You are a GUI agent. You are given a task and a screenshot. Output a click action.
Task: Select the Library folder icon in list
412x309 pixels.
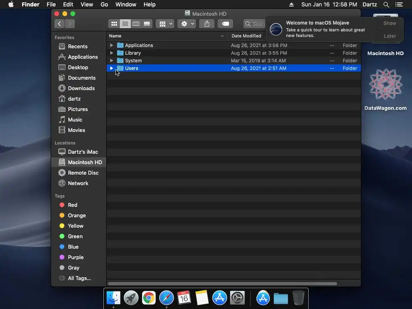coord(120,53)
